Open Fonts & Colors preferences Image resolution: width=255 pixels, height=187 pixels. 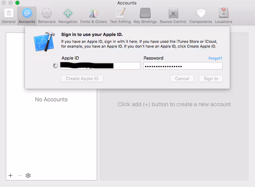(x=93, y=16)
